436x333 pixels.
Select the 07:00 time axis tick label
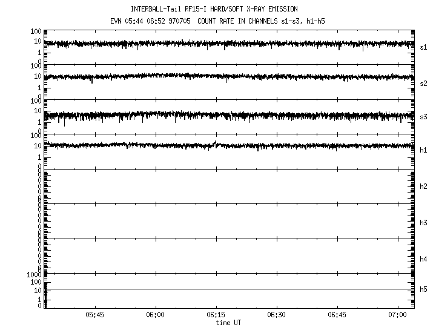pos(398,315)
